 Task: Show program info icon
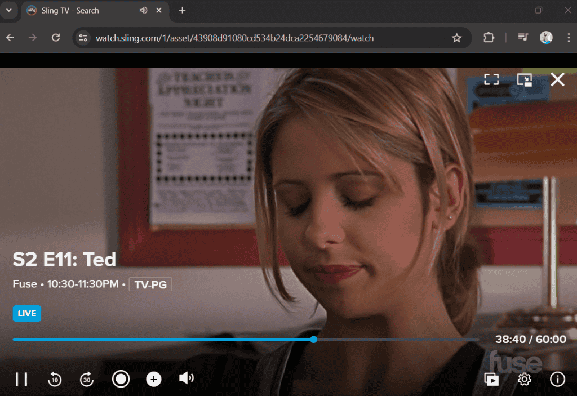(x=557, y=379)
